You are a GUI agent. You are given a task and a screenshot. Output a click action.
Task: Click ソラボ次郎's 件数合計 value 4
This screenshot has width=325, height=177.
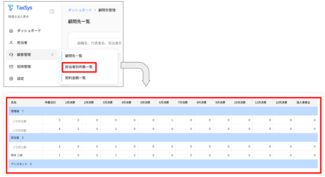click(x=59, y=129)
